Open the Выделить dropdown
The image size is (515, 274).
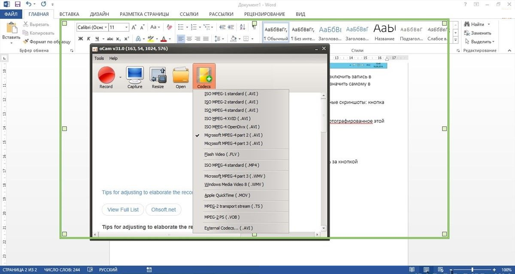[479, 42]
